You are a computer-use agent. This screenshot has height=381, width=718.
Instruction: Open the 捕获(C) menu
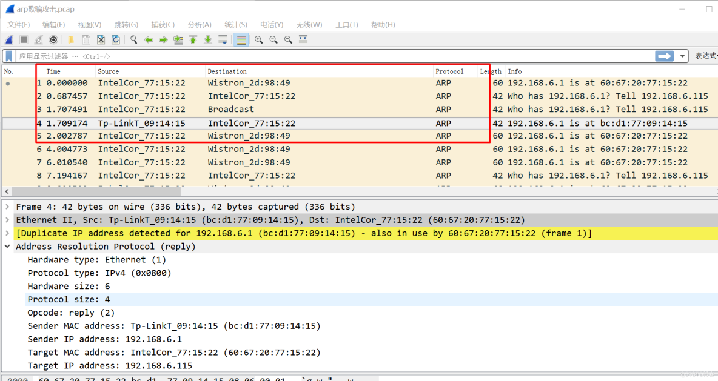point(163,25)
